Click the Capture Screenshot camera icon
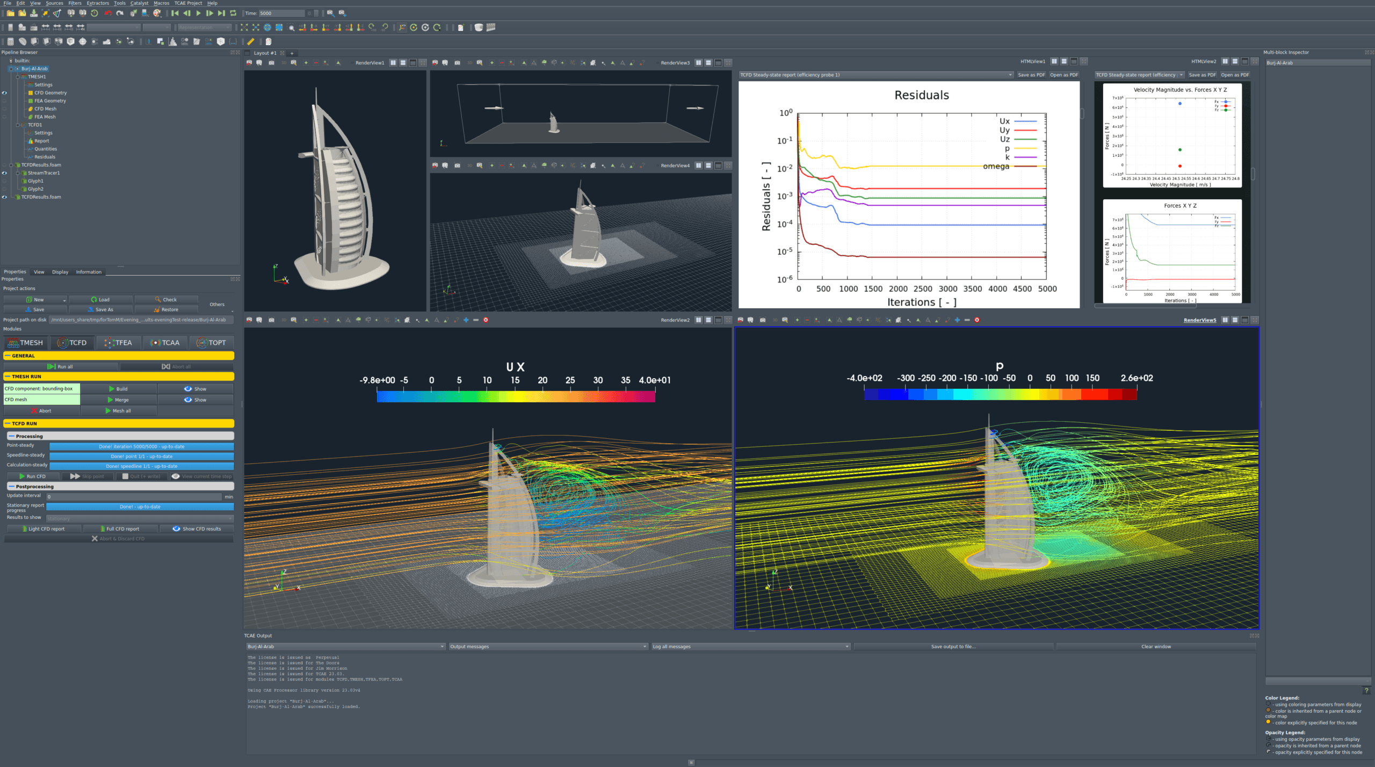The image size is (1375, 767). 271,63
